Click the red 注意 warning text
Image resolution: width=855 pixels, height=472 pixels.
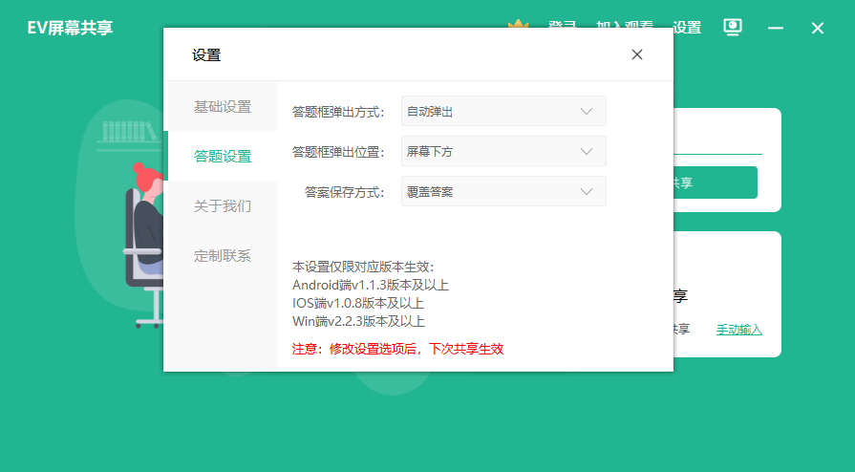click(x=397, y=349)
